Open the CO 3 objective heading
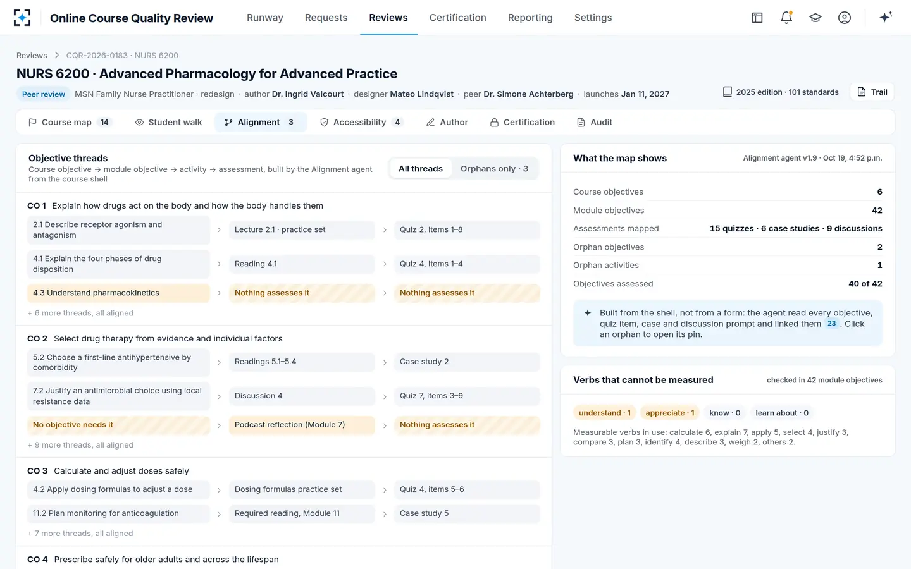The image size is (911, 569). pyautogui.click(x=108, y=471)
